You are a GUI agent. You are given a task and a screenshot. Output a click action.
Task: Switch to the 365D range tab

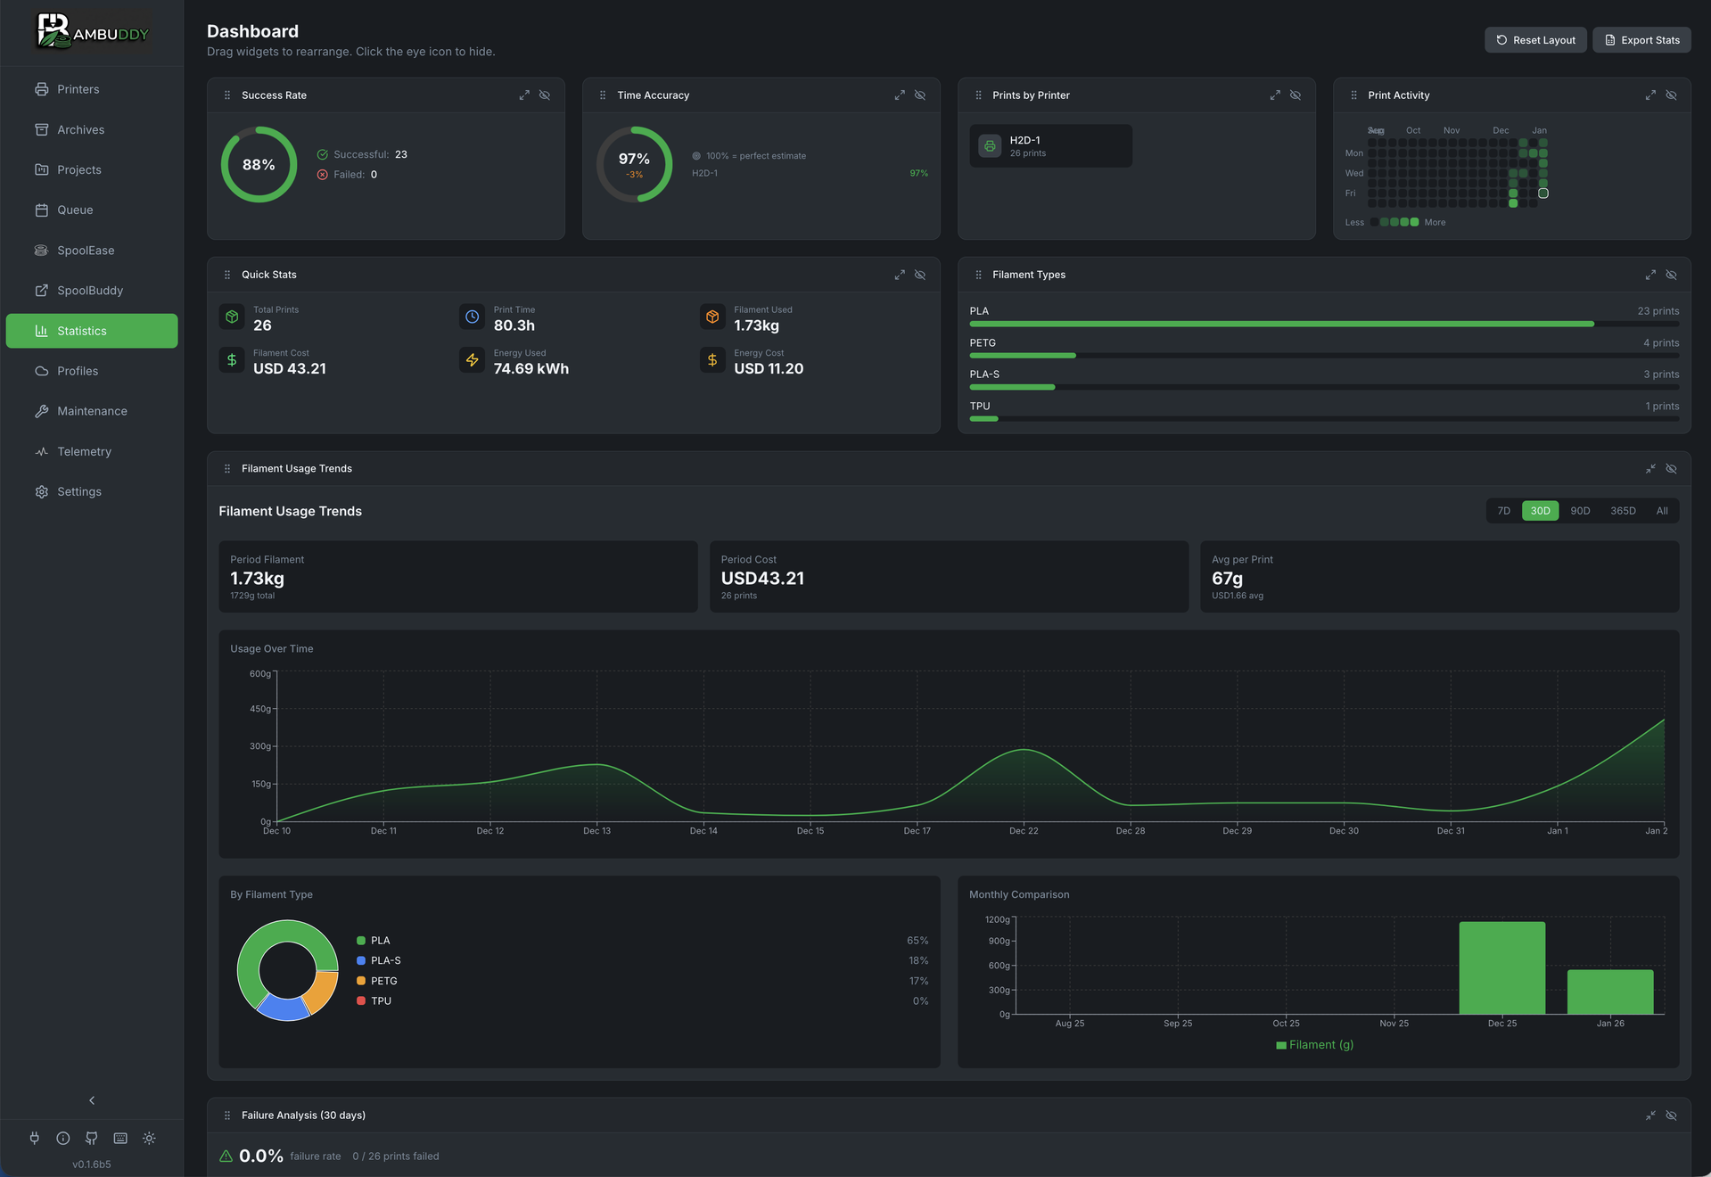tap(1622, 510)
